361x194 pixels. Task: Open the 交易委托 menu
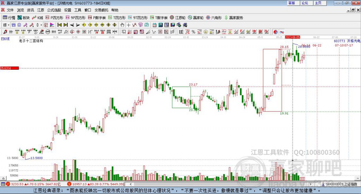click(101, 10)
